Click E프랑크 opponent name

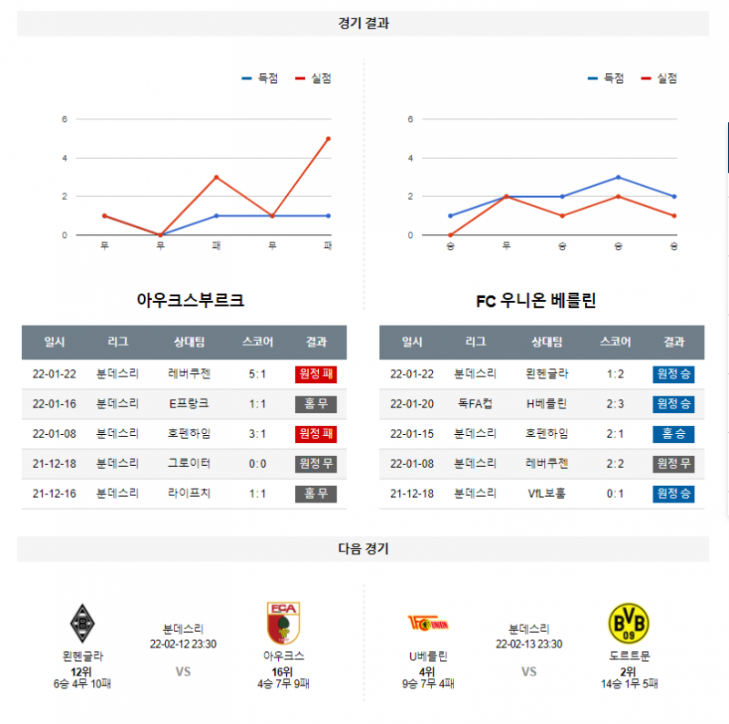click(190, 403)
